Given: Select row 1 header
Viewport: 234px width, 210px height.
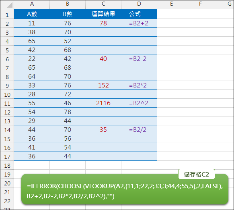Looking at the screenshot, I should pos(7,15).
